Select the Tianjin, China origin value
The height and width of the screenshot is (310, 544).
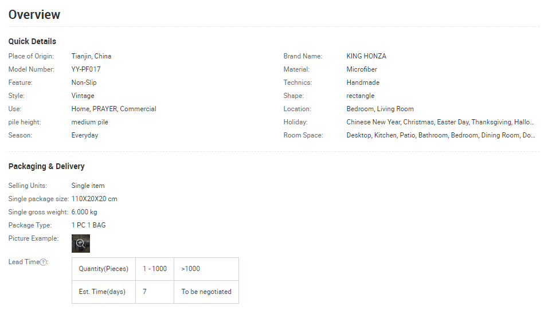click(x=91, y=56)
